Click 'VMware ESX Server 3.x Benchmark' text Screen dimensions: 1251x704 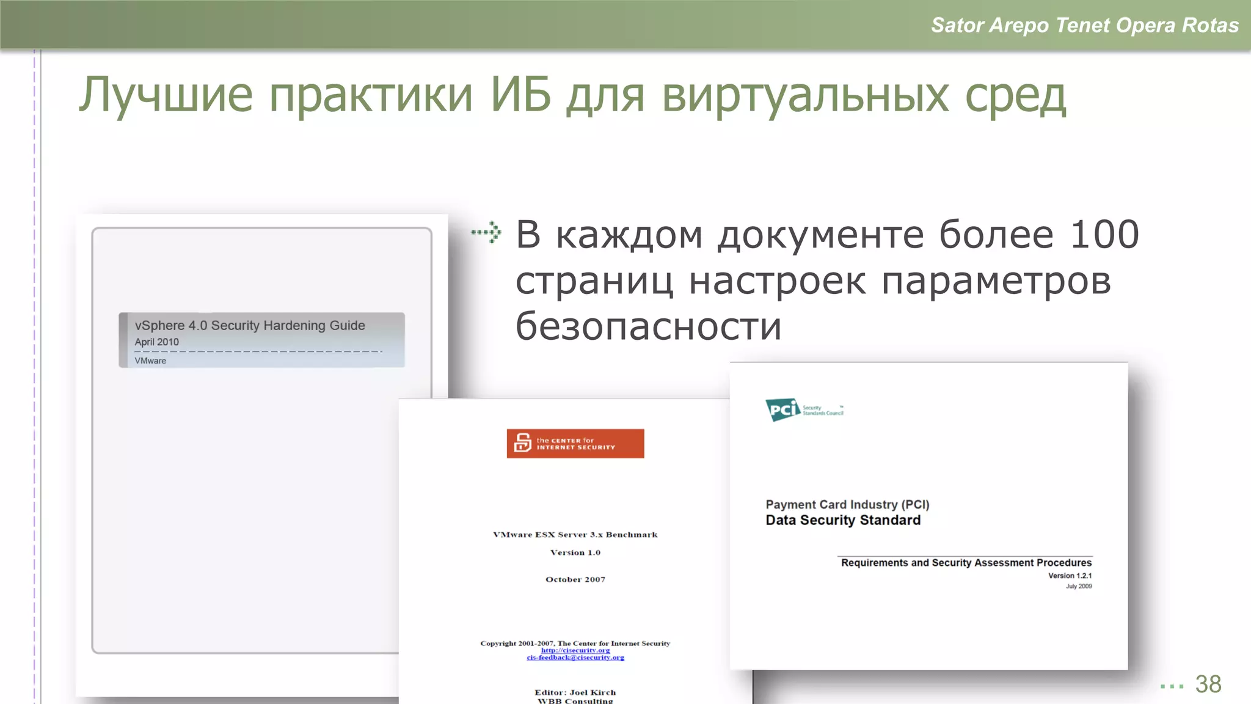tap(575, 535)
